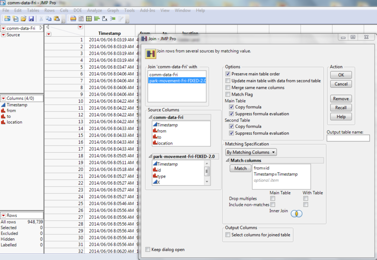This screenshot has height=260, width=377.
Task: Select park-movement-Fri-FIXED-2.0 in join table list
Action: [x=177, y=81]
